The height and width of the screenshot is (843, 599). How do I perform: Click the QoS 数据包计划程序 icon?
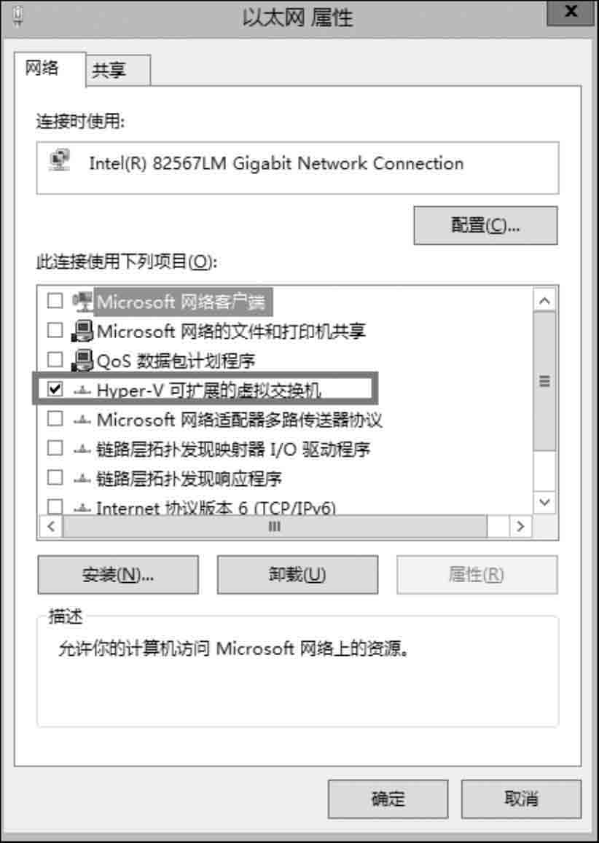82,360
